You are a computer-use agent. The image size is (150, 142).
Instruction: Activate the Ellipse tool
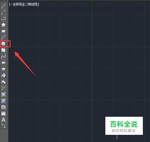3,63
